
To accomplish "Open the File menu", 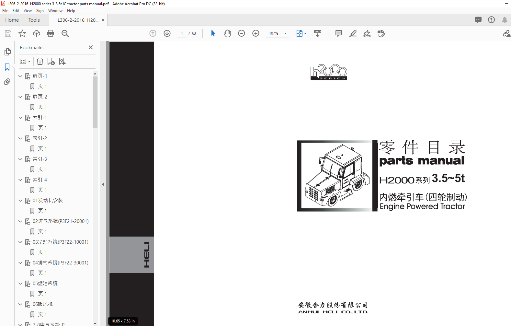I will coord(5,11).
